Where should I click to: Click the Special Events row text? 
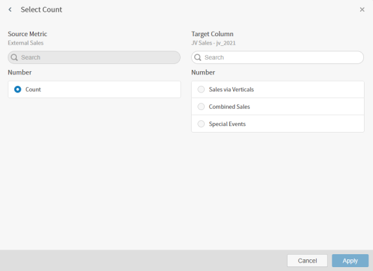pos(227,124)
